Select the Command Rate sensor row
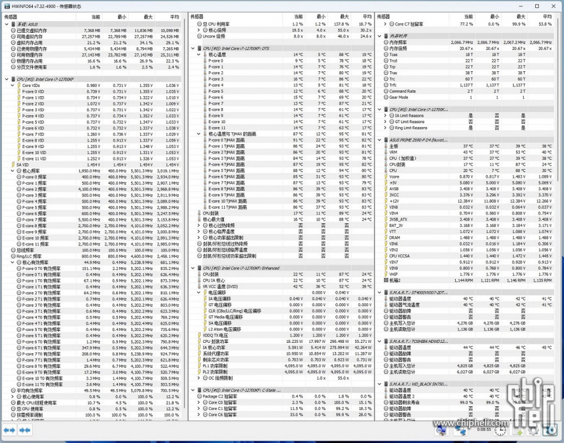 point(402,91)
